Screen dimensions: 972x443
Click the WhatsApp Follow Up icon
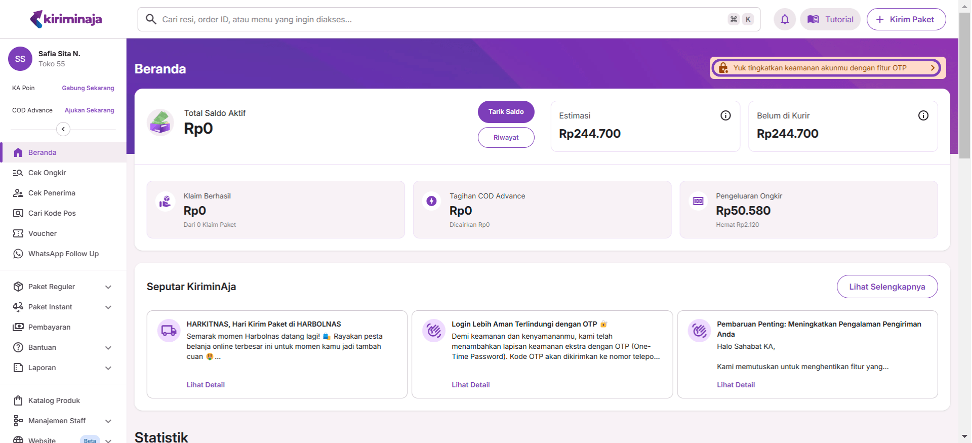click(x=18, y=254)
